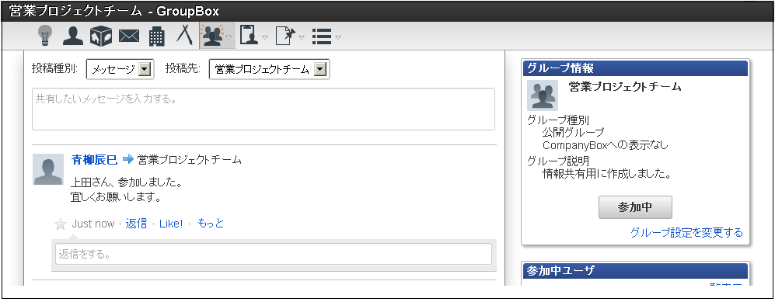Click the lightbulb icon in toolbar
The height and width of the screenshot is (302, 775).
[45, 36]
